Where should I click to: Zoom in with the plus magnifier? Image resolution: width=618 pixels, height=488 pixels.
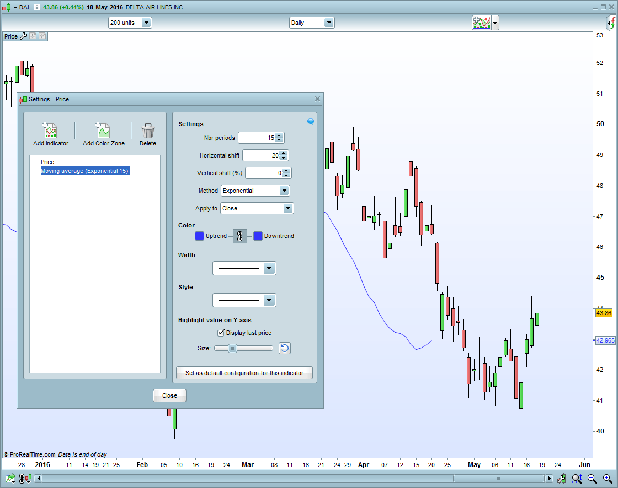point(608,479)
